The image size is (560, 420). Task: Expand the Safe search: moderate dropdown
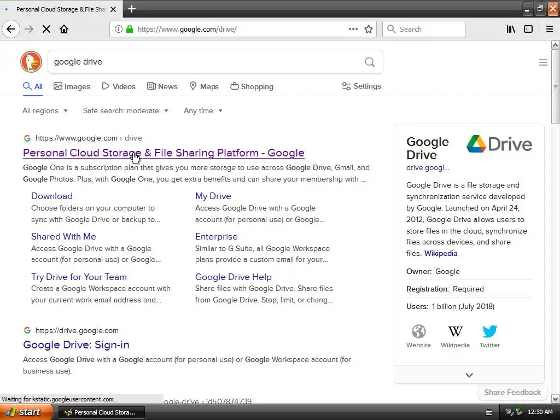pyautogui.click(x=126, y=110)
